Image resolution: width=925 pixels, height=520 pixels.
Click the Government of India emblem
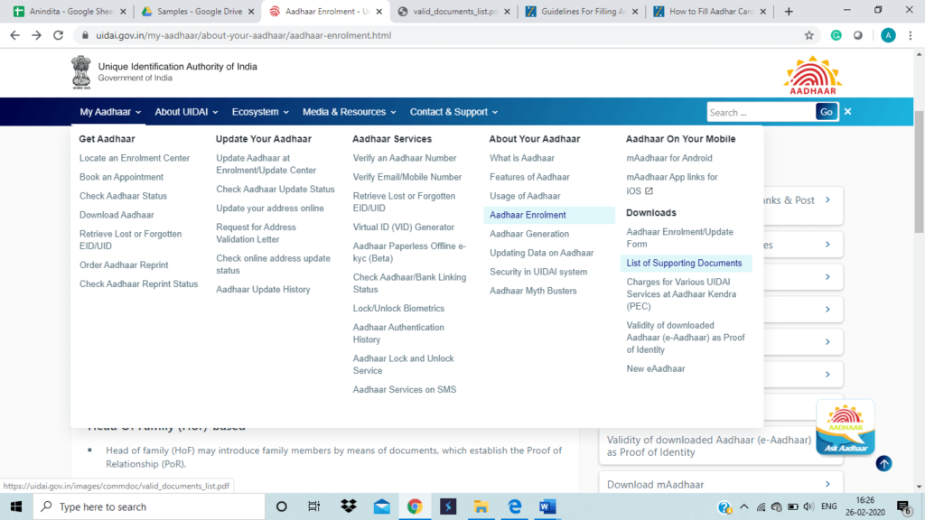(81, 72)
